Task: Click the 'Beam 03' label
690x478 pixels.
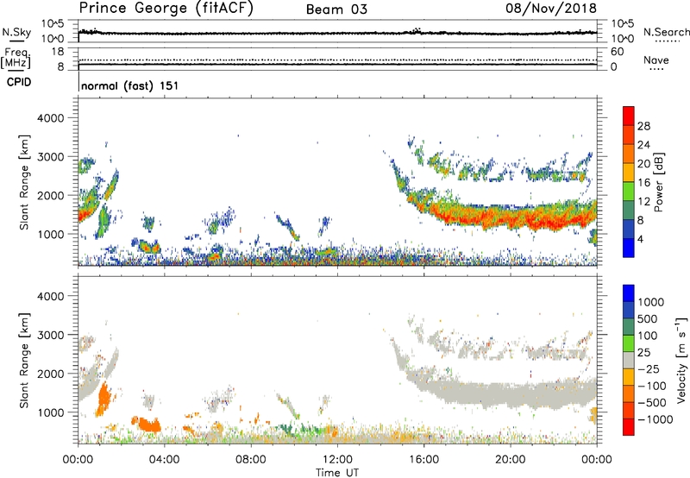Action: pos(336,9)
